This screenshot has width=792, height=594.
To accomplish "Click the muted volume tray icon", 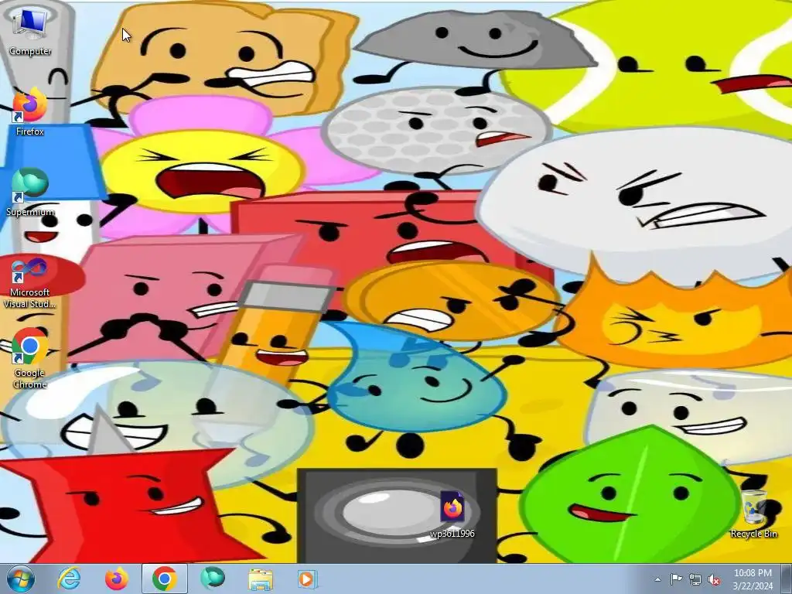I will click(x=714, y=579).
